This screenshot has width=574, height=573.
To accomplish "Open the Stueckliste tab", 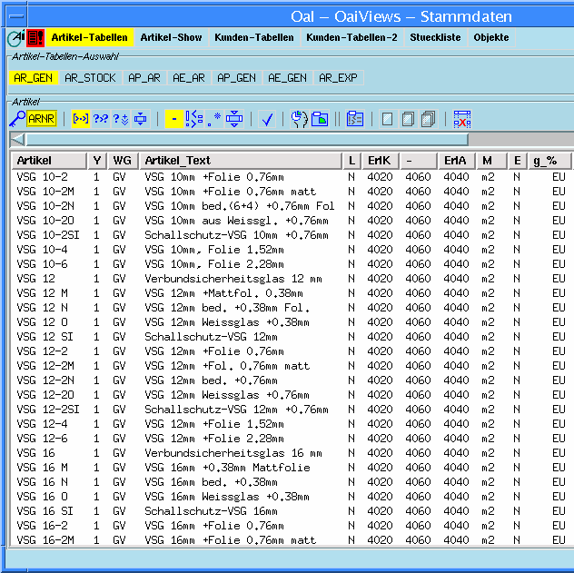I will pos(435,37).
